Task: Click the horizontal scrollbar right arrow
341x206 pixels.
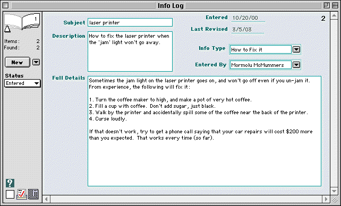Action: pyautogui.click(x=326, y=199)
